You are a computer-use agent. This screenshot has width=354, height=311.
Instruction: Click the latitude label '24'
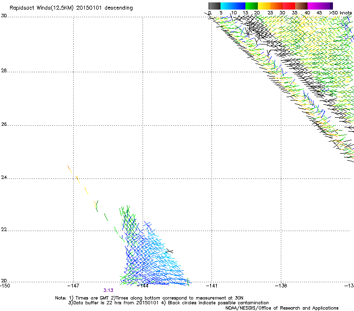pyautogui.click(x=4, y=178)
